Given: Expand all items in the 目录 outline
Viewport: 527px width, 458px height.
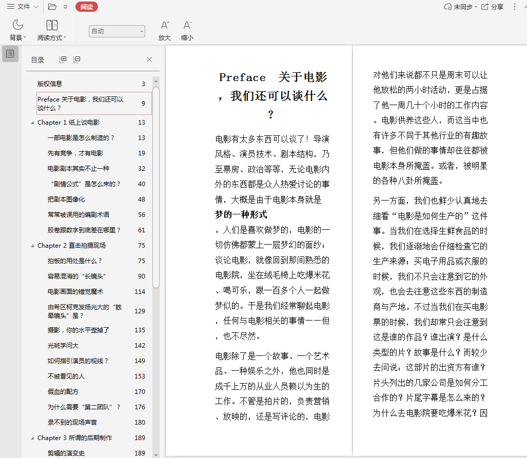Looking at the screenshot, I should pyautogui.click(x=63, y=59).
